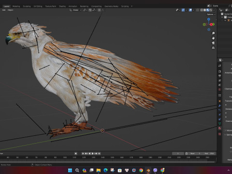
Task: Click the viewport zoom magnifier icon
Action: 213,33
